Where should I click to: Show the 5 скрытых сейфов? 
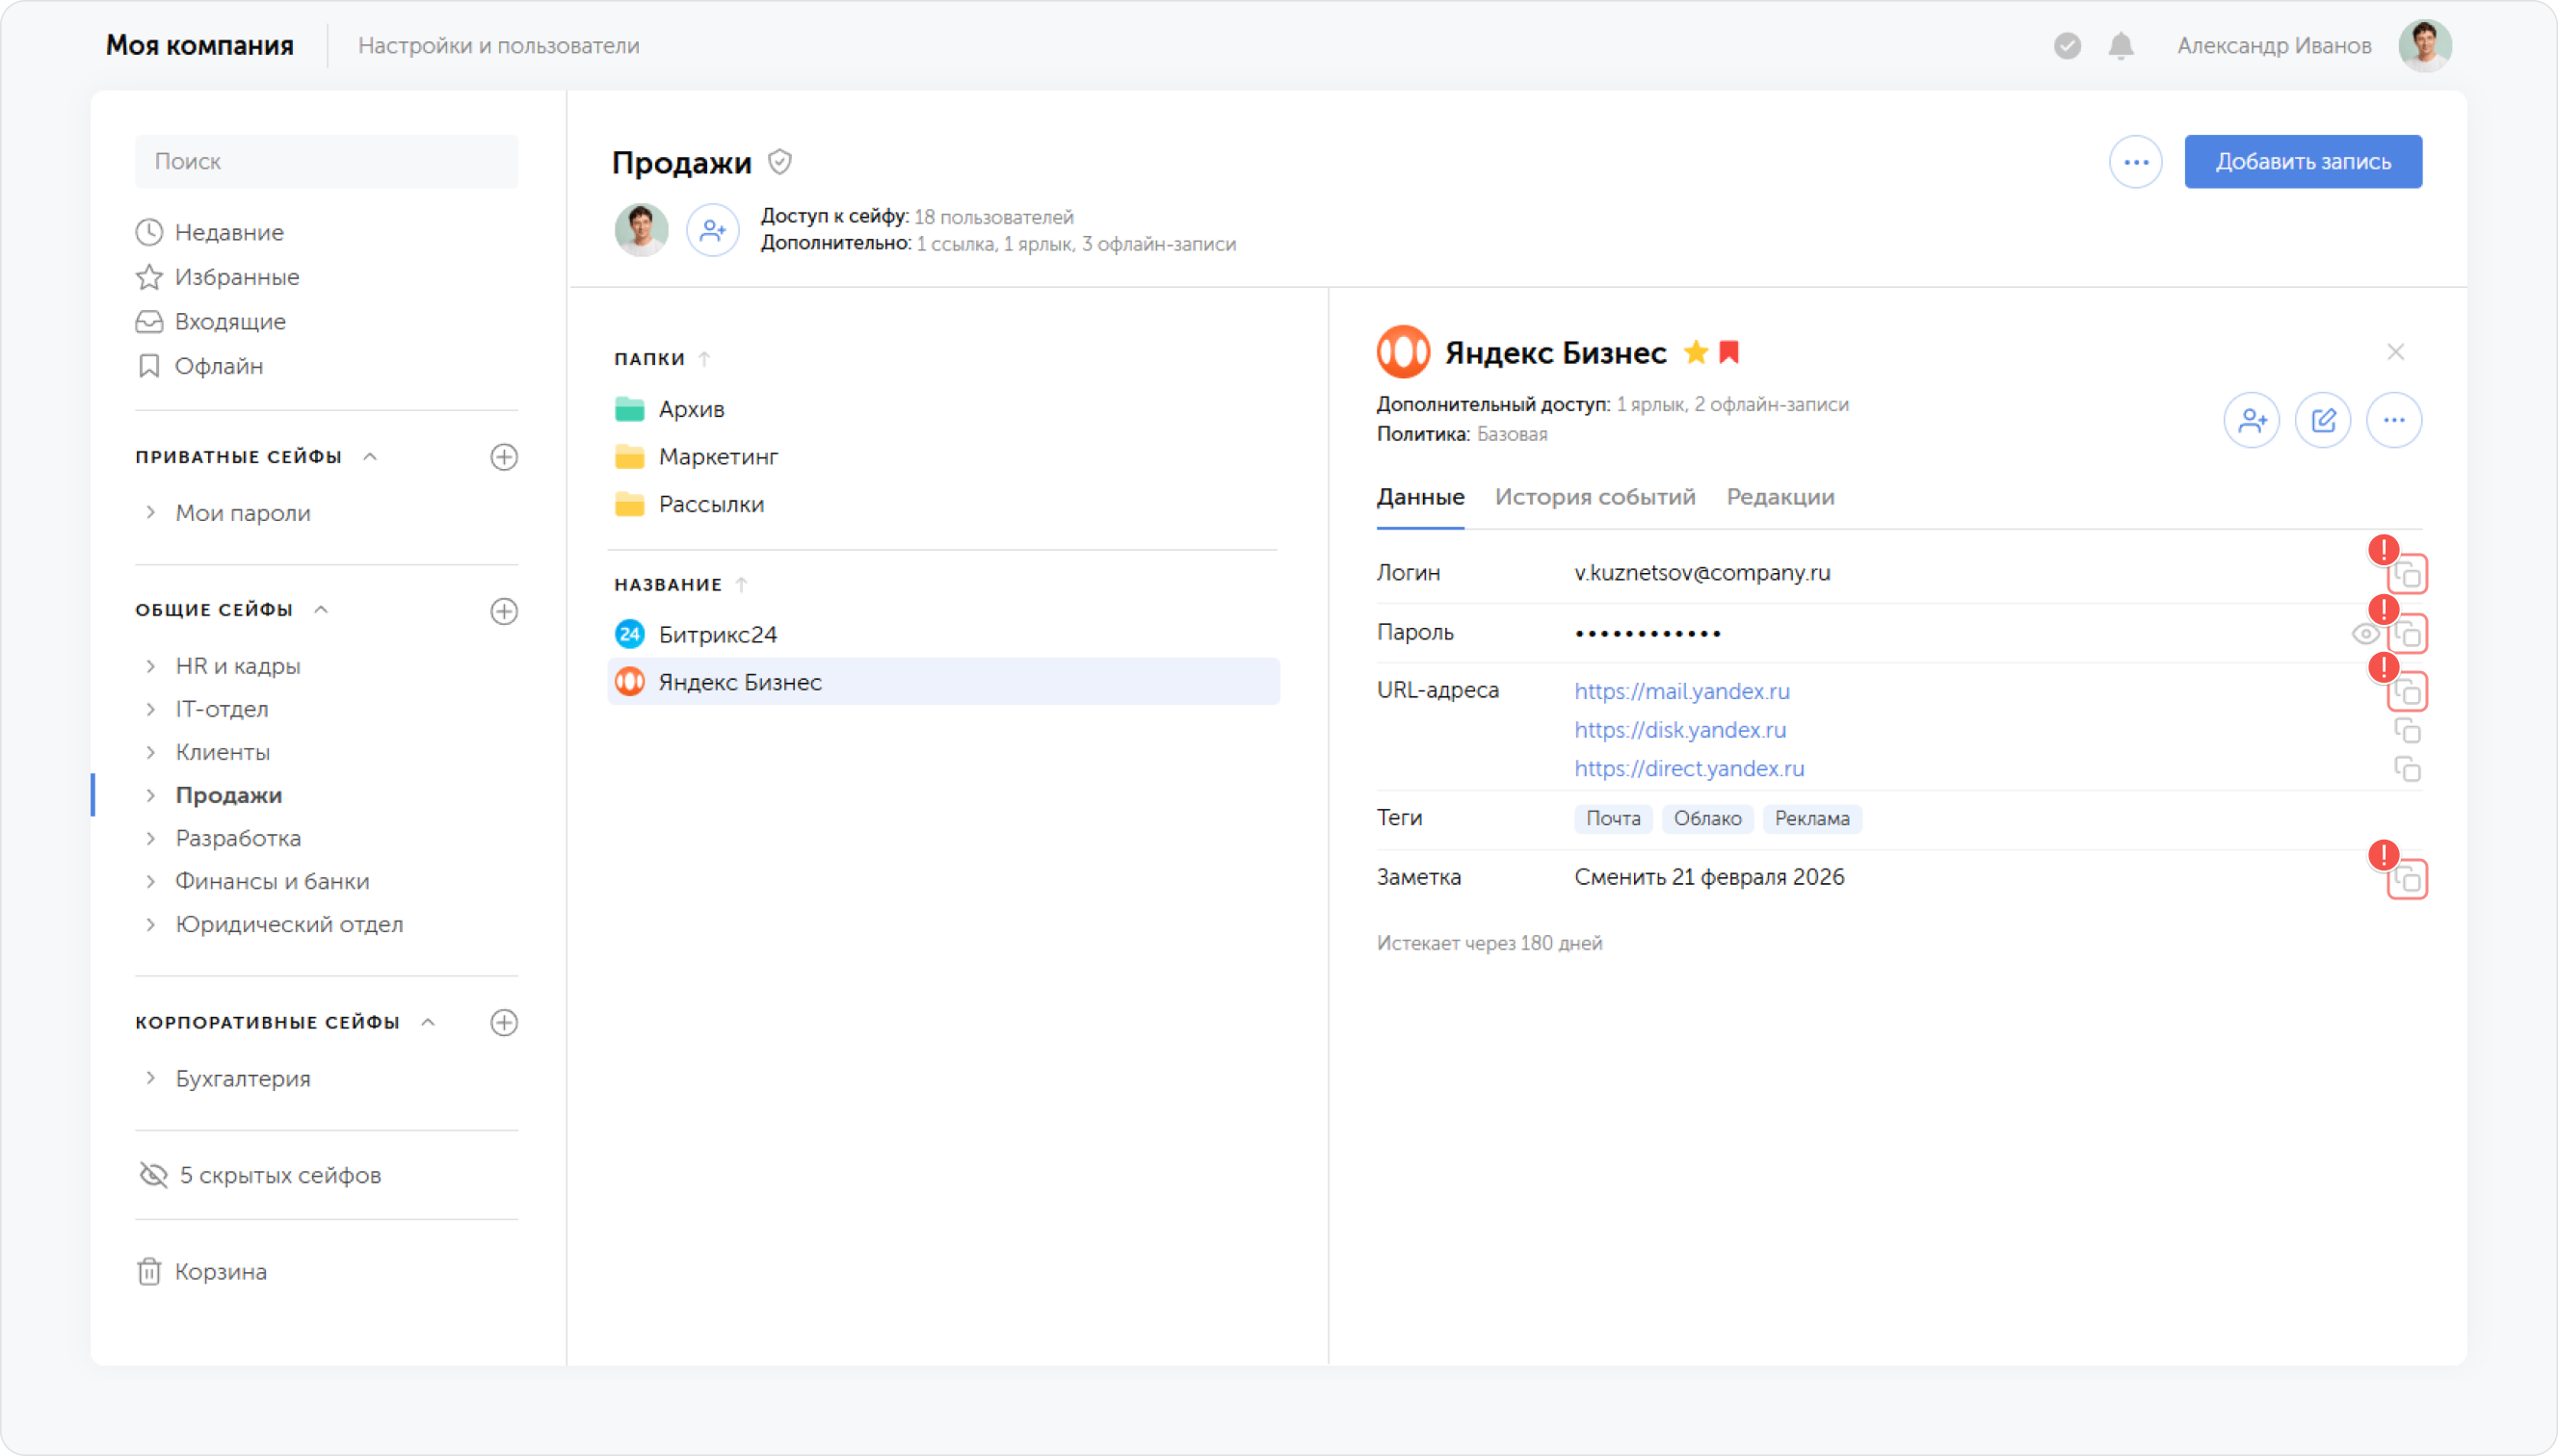(260, 1175)
